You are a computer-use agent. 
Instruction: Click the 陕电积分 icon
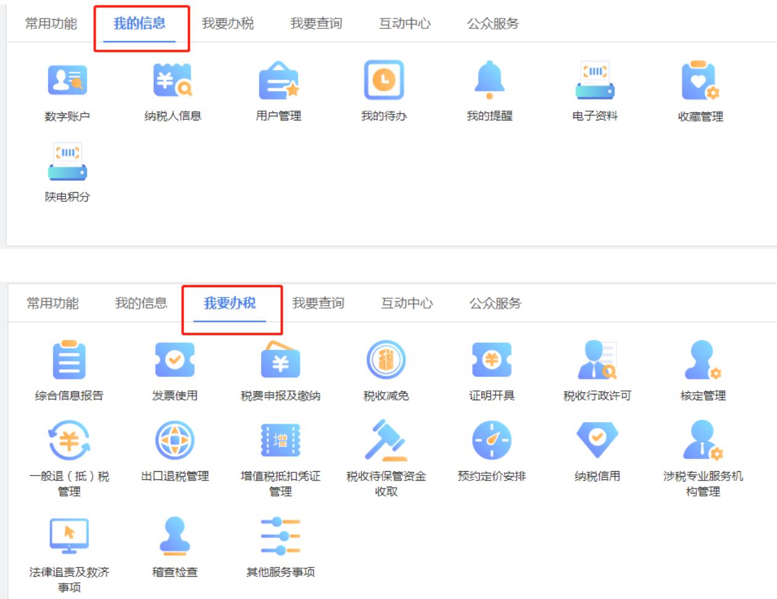point(67,162)
